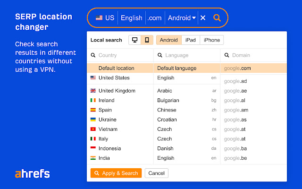The width and height of the screenshot is (302, 189).
Task: Click the Apply & Search button
Action: pyautogui.click(x=116, y=173)
